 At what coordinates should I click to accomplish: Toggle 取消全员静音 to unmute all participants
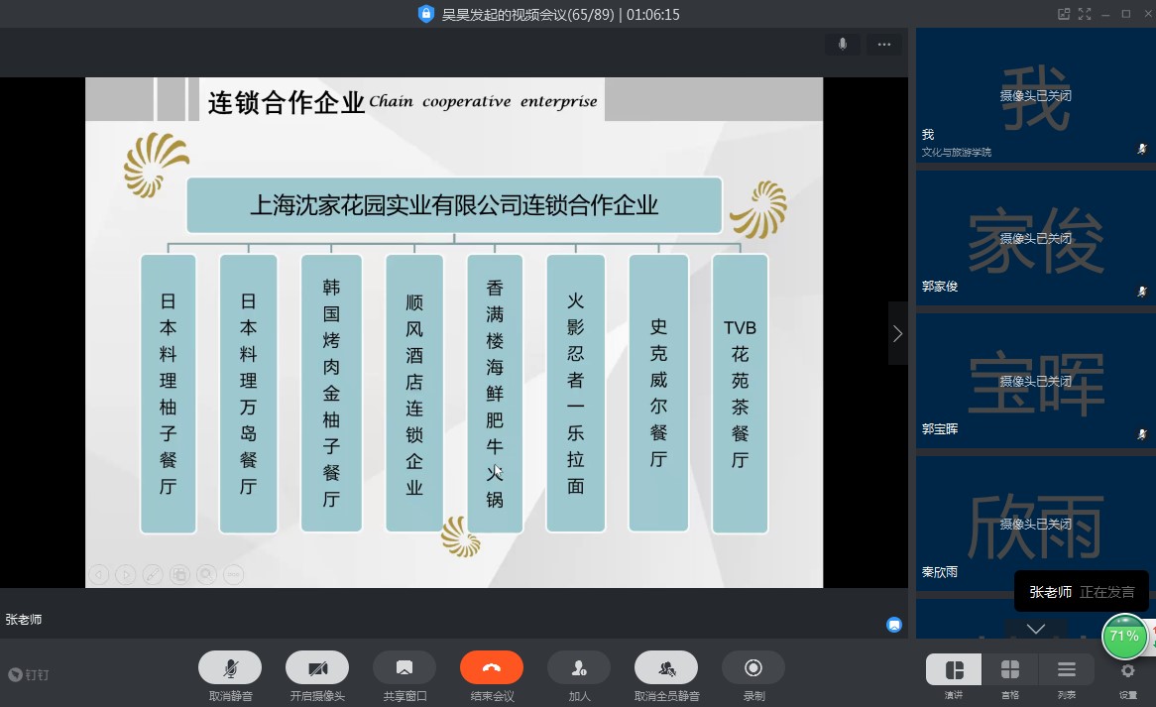point(666,668)
